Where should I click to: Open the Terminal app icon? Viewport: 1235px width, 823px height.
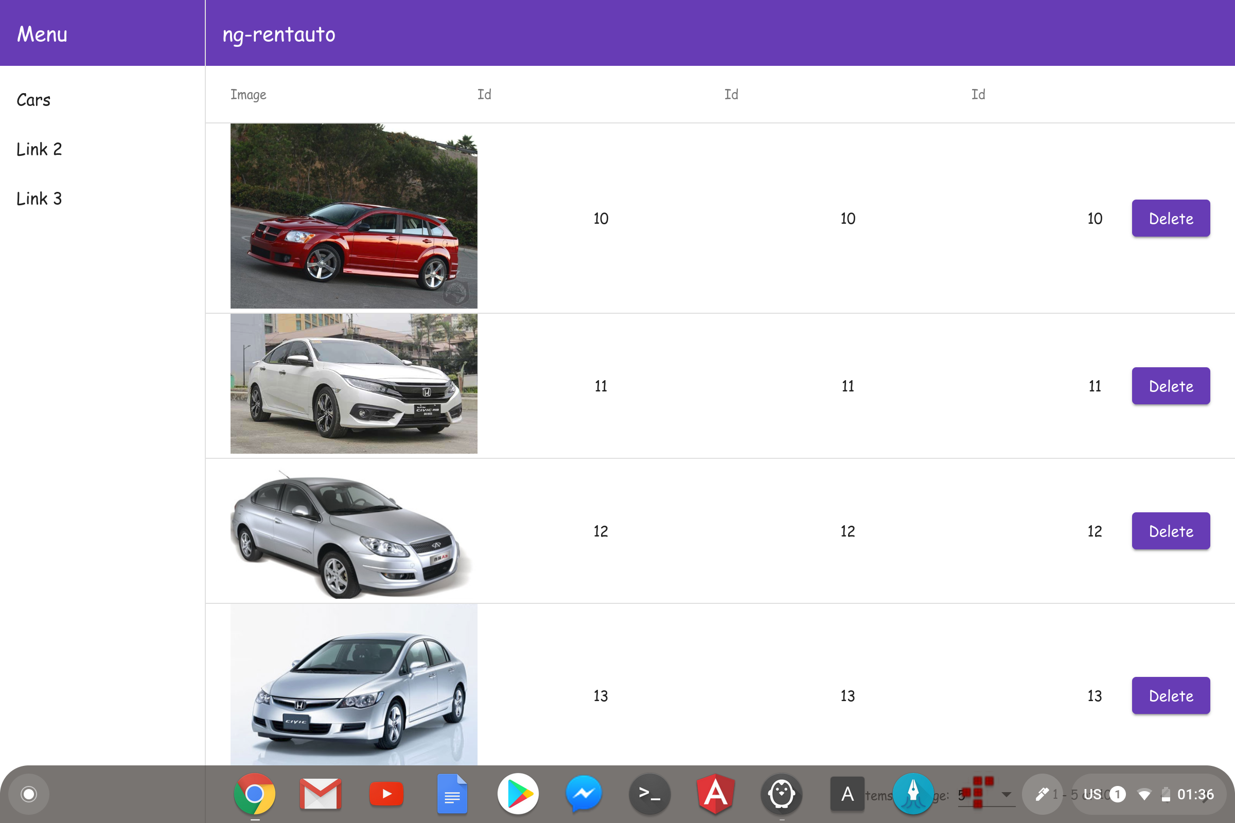(x=649, y=794)
